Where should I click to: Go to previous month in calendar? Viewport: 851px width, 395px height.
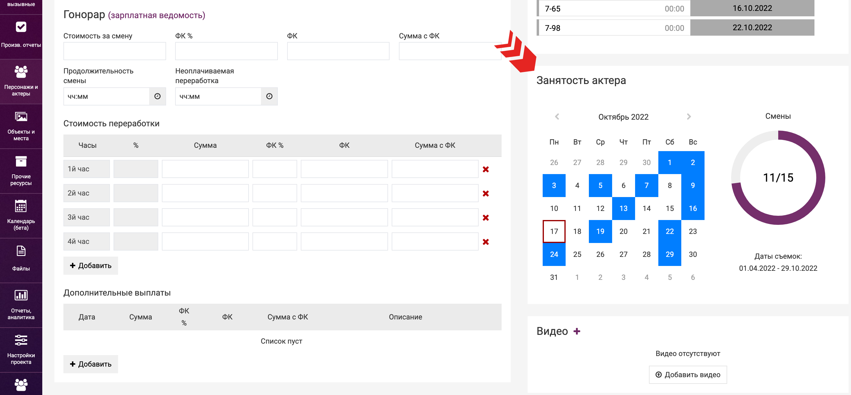click(x=557, y=116)
